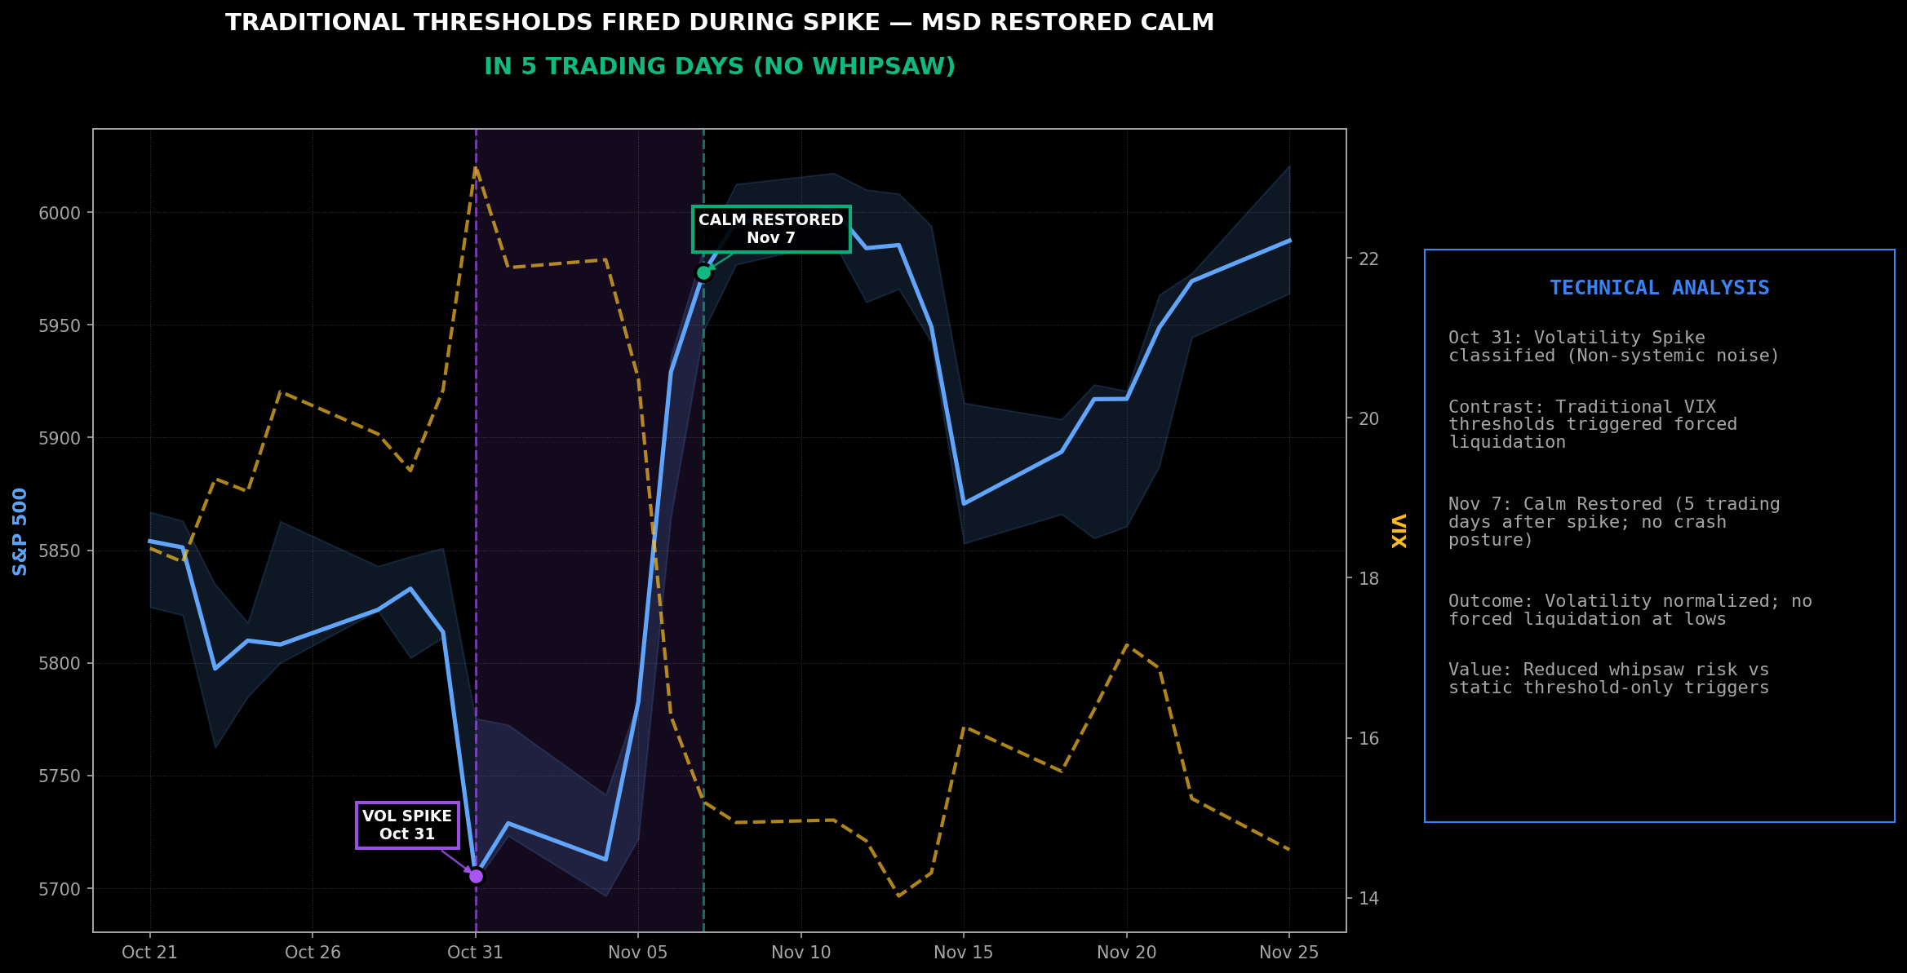Click the purple VOL SPIKE marker dot
Viewport: 1907px width, 973px height.
point(476,876)
